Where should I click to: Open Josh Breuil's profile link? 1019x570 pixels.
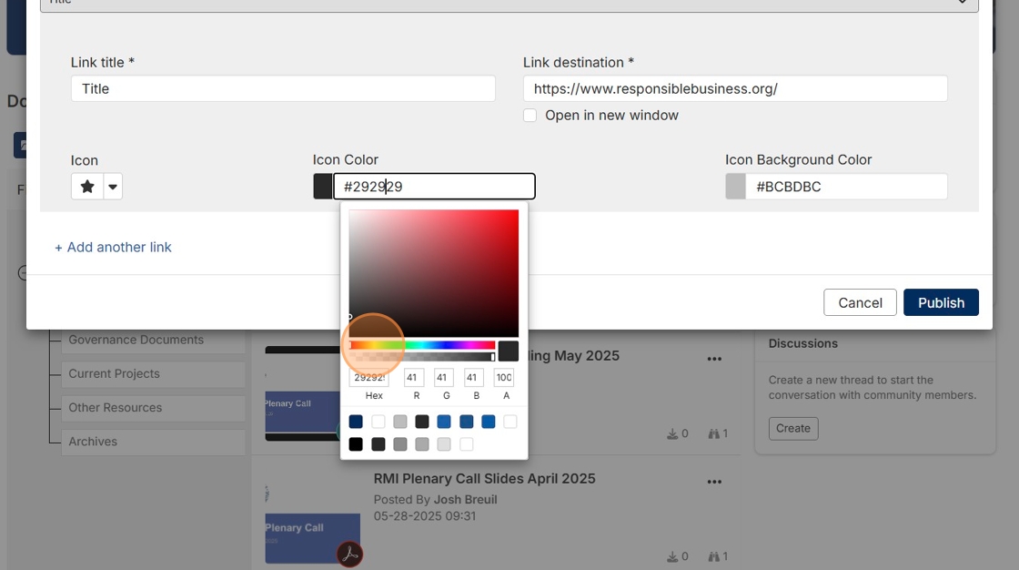[465, 500]
